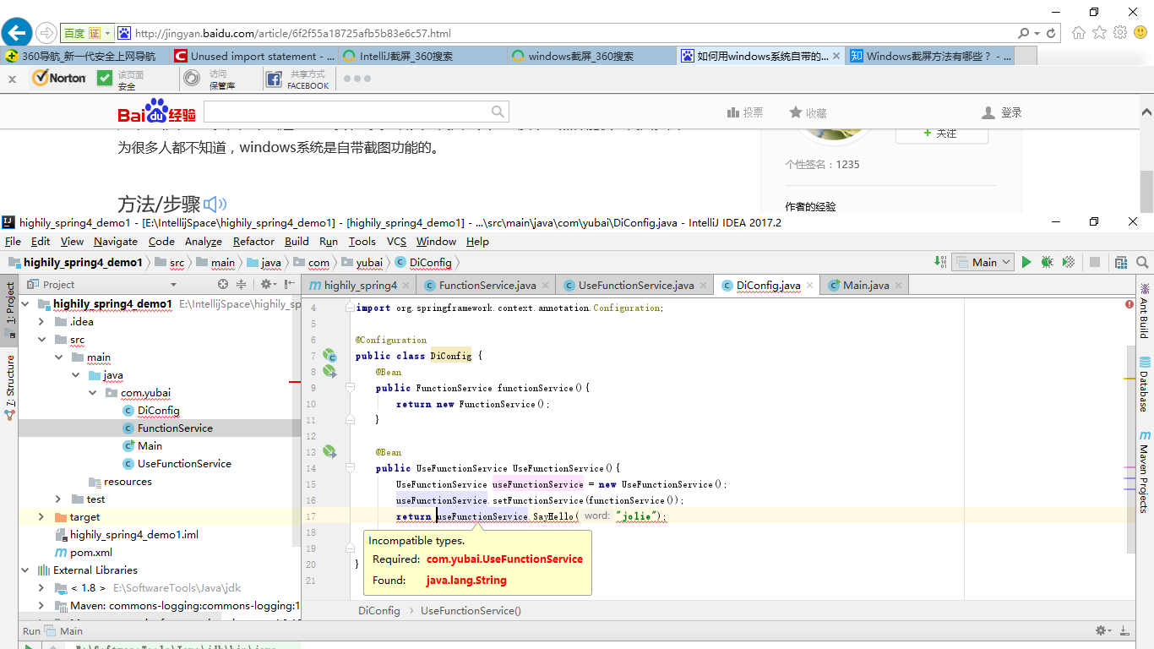Hide the Project panel with pin icon
1154x649 pixels.
290,285
